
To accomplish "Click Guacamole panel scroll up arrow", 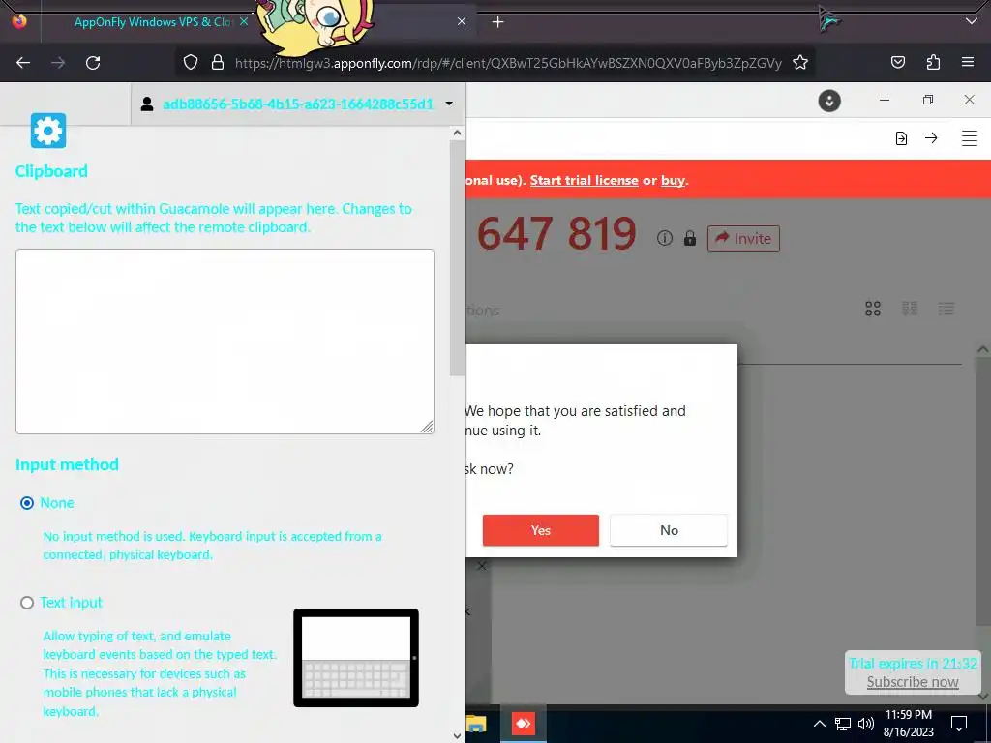I will pyautogui.click(x=457, y=133).
